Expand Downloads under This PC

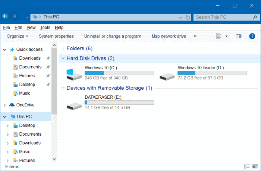point(7,143)
